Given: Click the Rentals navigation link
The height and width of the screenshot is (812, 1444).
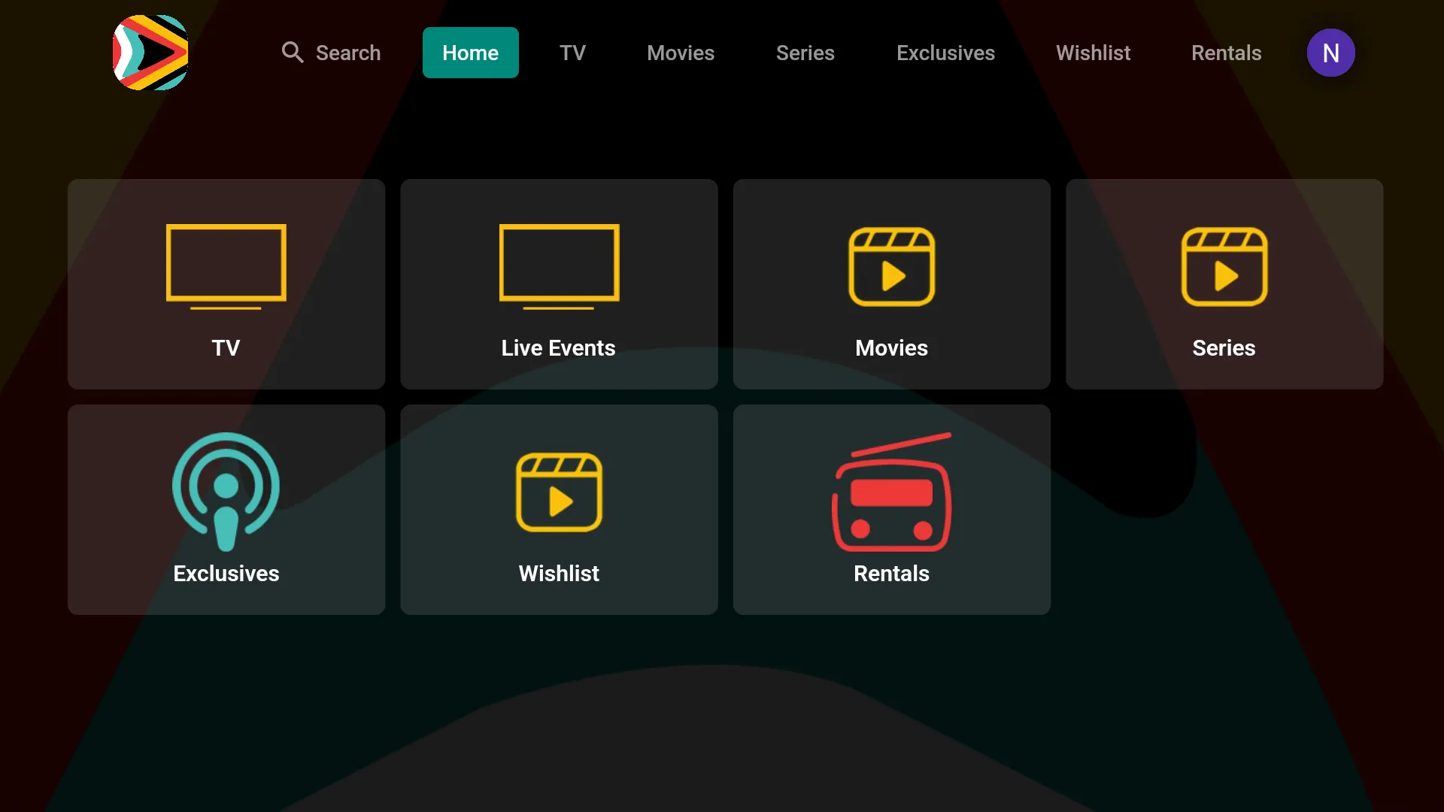Looking at the screenshot, I should point(1226,53).
